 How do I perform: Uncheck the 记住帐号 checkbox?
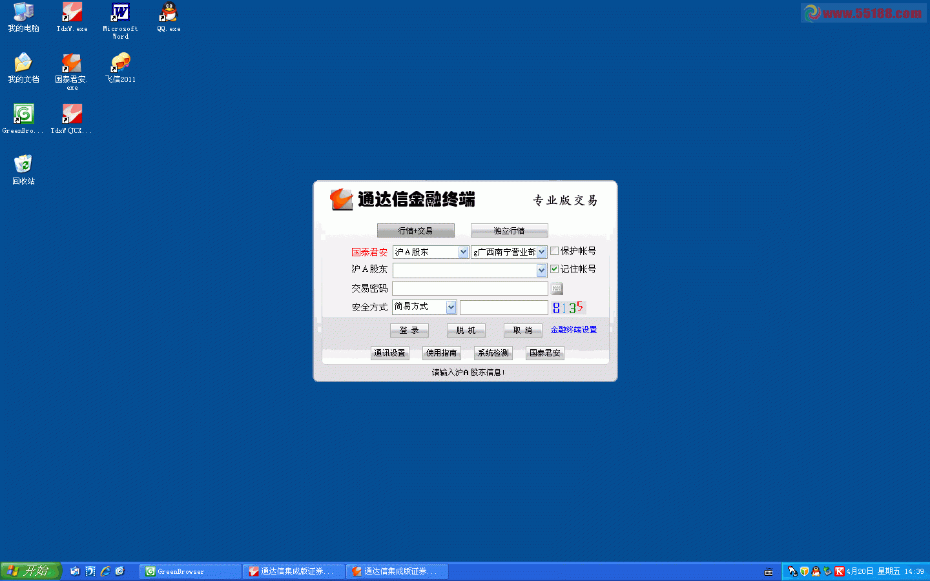554,269
